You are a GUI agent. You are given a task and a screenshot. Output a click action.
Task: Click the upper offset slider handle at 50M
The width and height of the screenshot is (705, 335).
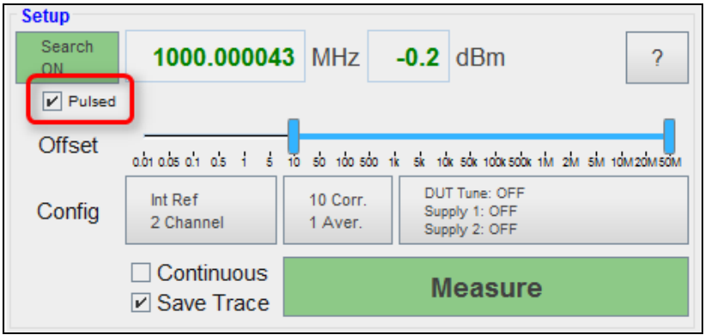[x=670, y=136]
